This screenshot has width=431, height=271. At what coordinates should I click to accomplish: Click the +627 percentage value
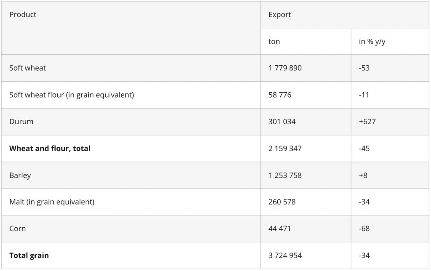coord(367,122)
